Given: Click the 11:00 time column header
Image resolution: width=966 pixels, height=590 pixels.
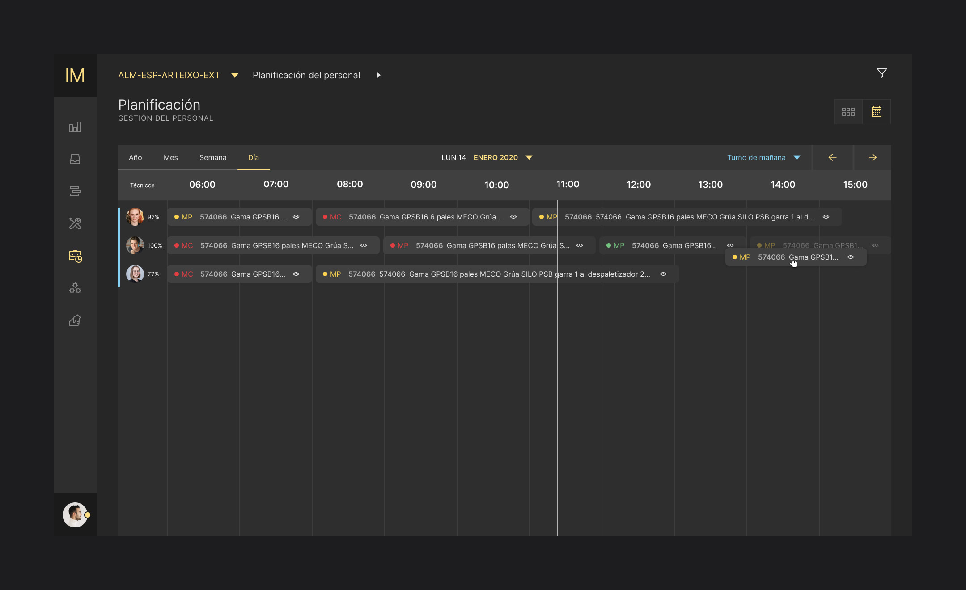Looking at the screenshot, I should click(x=568, y=184).
